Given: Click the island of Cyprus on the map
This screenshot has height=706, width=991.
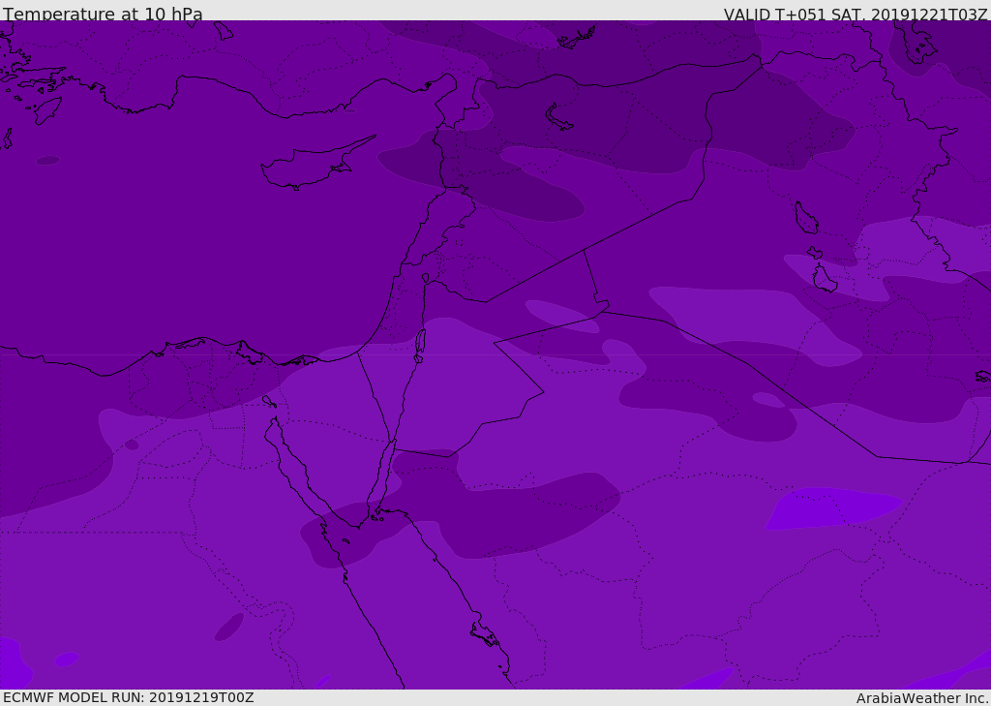Looking at the screenshot, I should pyautogui.click(x=317, y=164).
